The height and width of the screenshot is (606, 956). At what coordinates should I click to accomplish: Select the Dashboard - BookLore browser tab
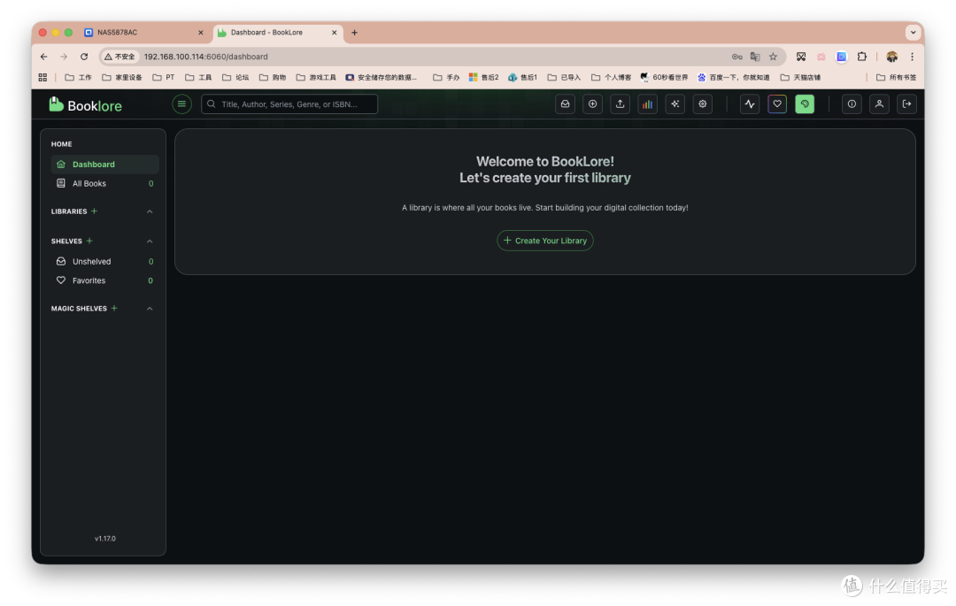tap(277, 32)
